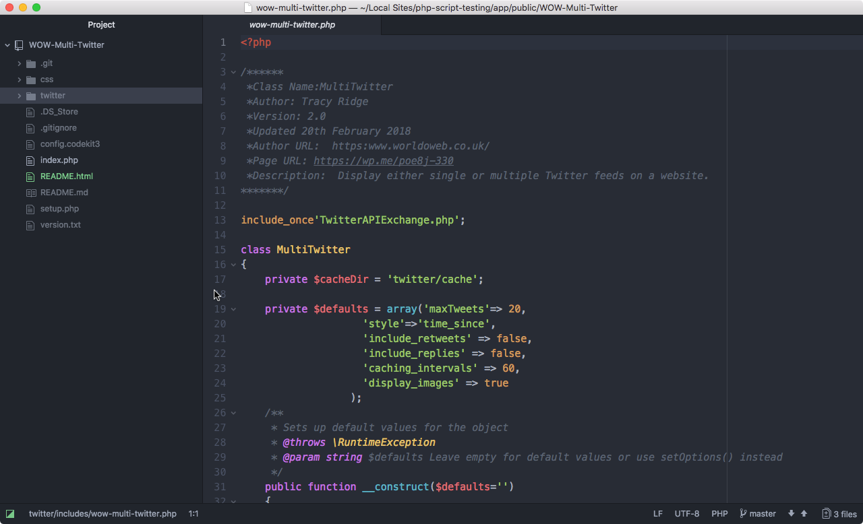
Task: Collapse the WOW-Multi-Twitter project root
Action: (7, 44)
